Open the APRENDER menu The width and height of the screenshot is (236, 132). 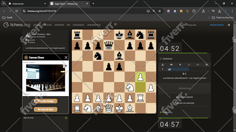[x=59, y=25]
